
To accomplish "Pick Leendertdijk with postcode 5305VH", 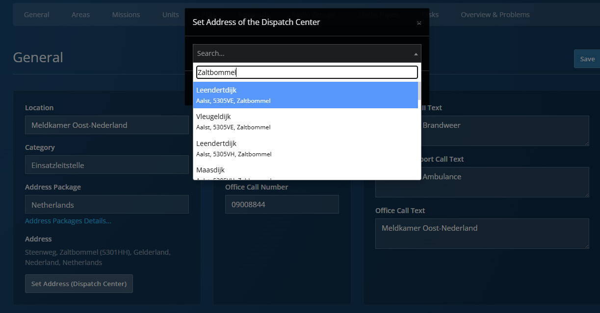I will click(305, 148).
